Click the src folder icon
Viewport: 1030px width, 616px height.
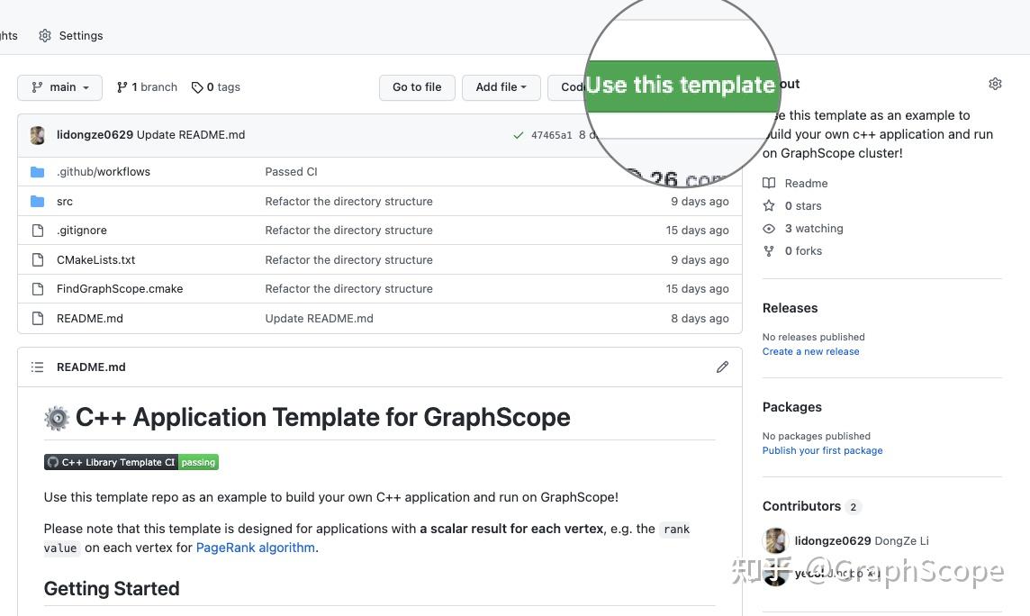point(37,202)
